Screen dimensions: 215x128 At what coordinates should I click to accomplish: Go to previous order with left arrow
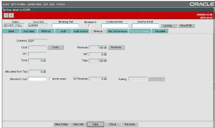6,15
